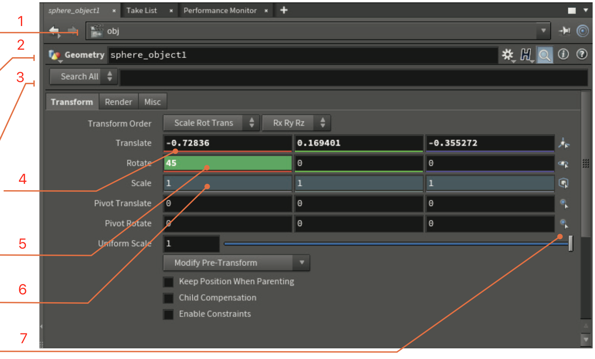Select the sphere_object1 pane tab
The image size is (595, 359).
pyautogui.click(x=74, y=11)
